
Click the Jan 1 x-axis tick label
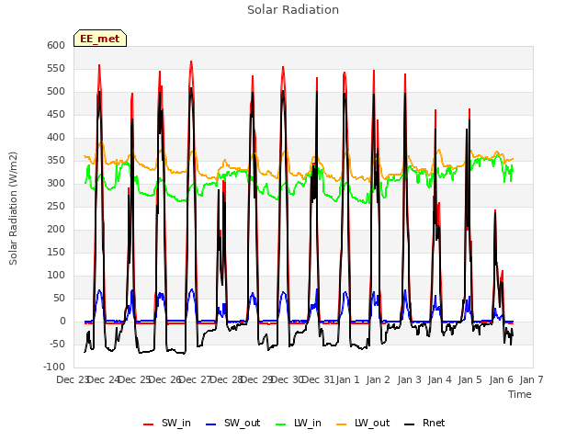pyautogui.click(x=347, y=379)
